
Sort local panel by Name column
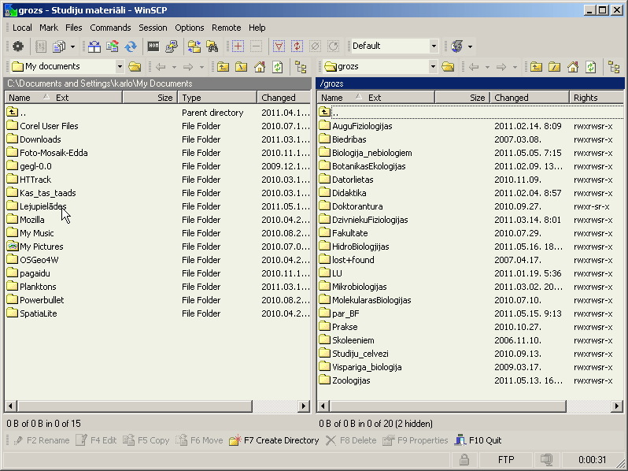click(x=63, y=98)
